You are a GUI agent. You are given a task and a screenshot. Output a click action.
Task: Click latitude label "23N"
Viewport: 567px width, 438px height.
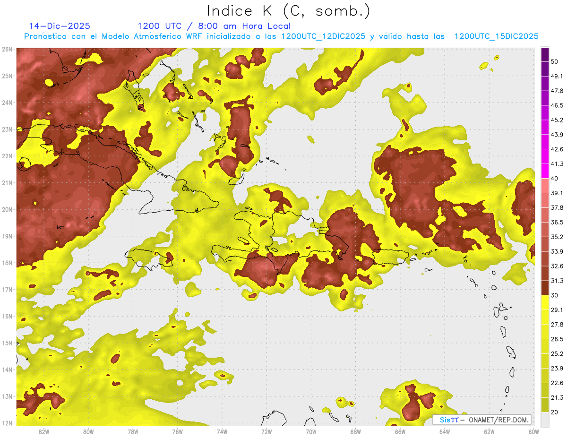point(7,129)
